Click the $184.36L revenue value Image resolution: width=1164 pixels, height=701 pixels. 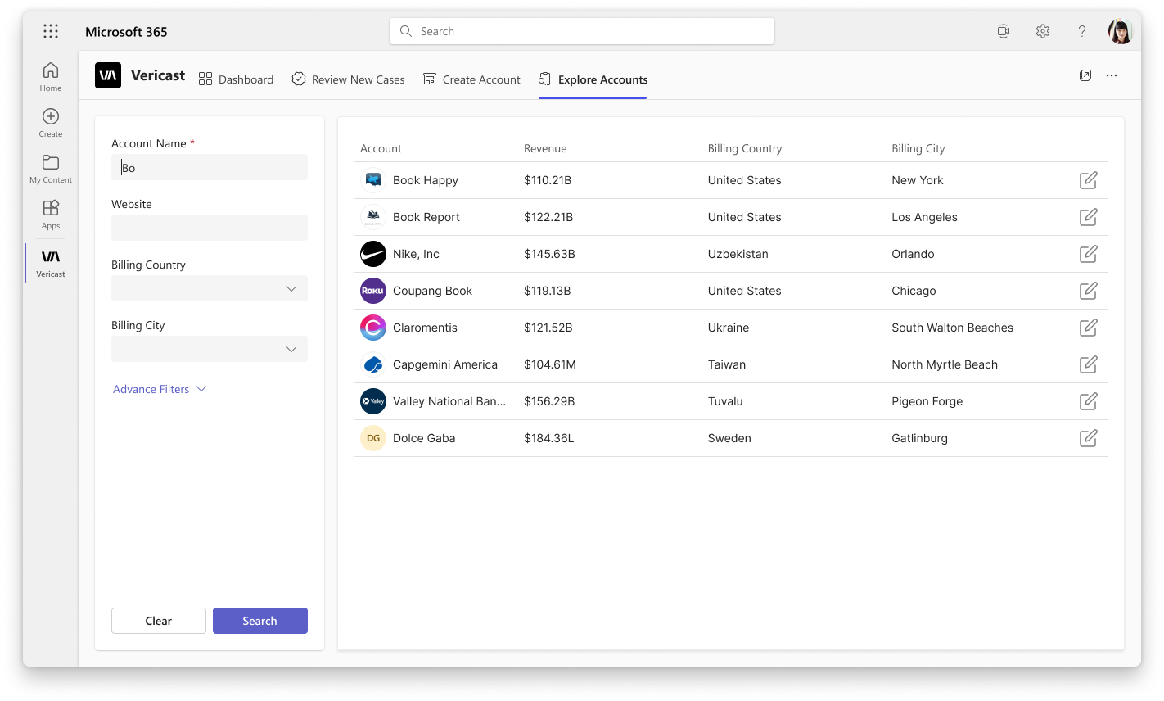point(549,438)
